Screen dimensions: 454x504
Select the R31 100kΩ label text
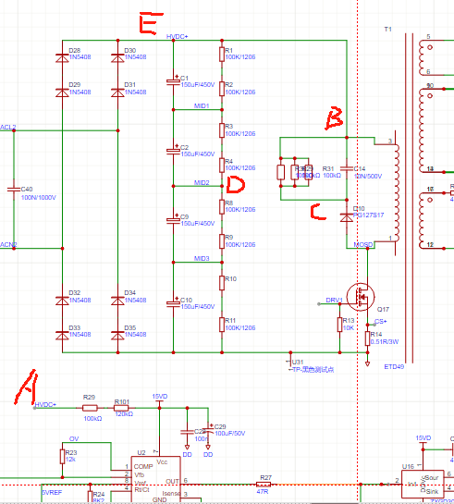332,172
